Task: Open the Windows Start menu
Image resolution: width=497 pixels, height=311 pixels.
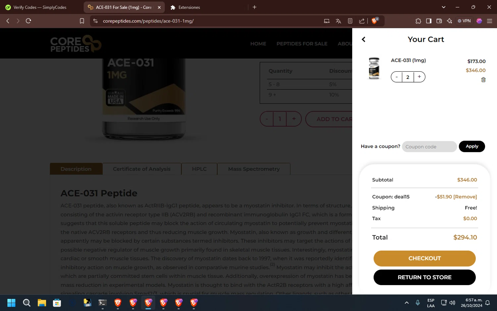Action: [x=11, y=303]
